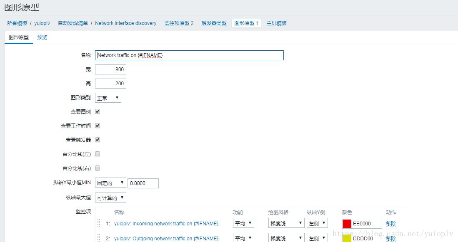Open 纵轴Y侧 dropdown for Incoming traffic item
The width and height of the screenshot is (458, 242).
pos(317,223)
